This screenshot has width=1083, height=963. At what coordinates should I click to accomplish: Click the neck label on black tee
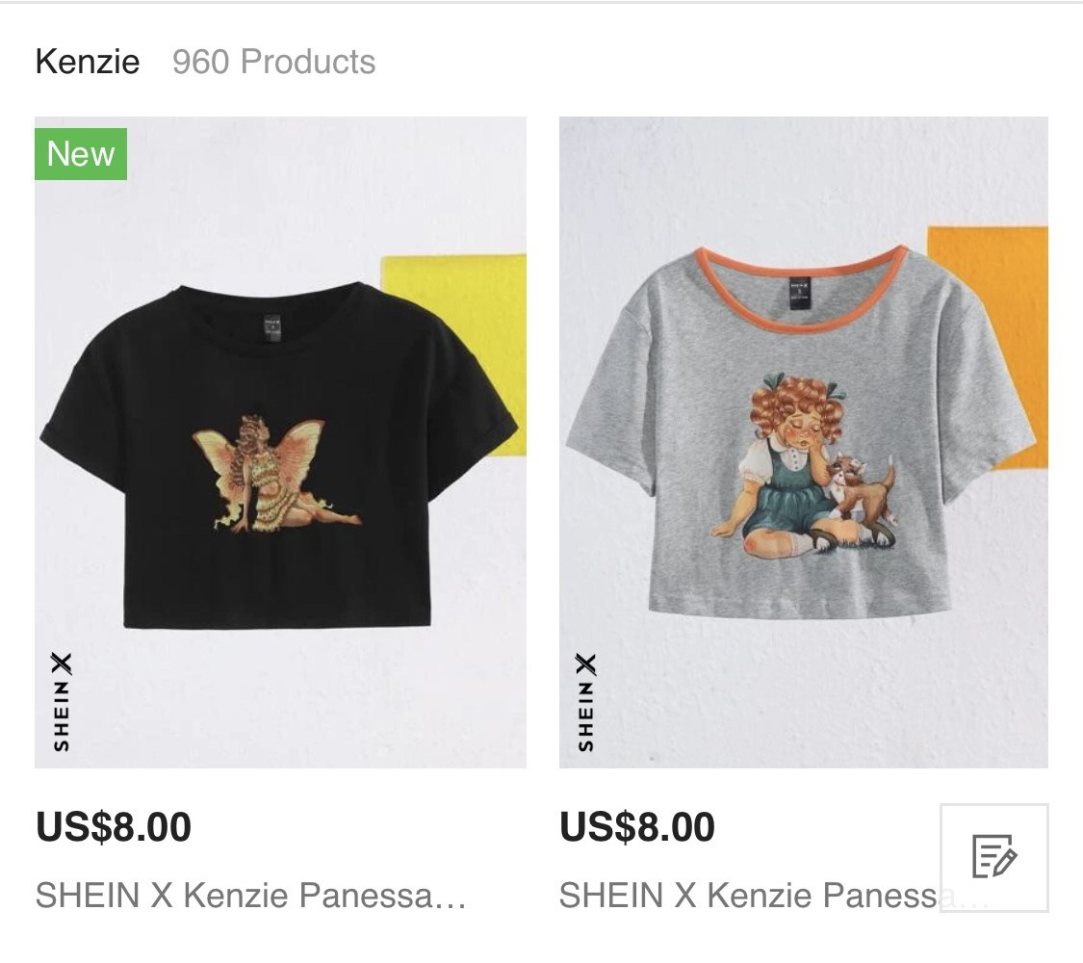[271, 327]
